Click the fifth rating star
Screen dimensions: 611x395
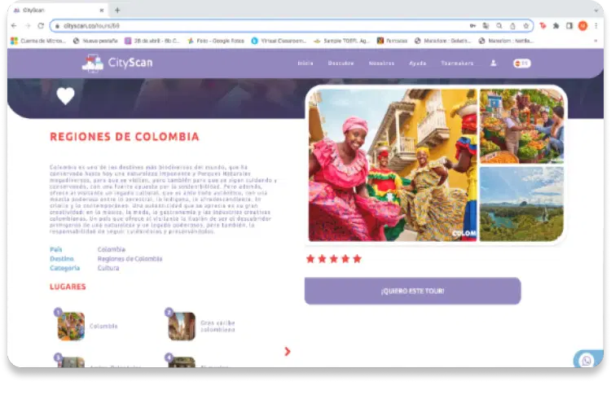358,259
